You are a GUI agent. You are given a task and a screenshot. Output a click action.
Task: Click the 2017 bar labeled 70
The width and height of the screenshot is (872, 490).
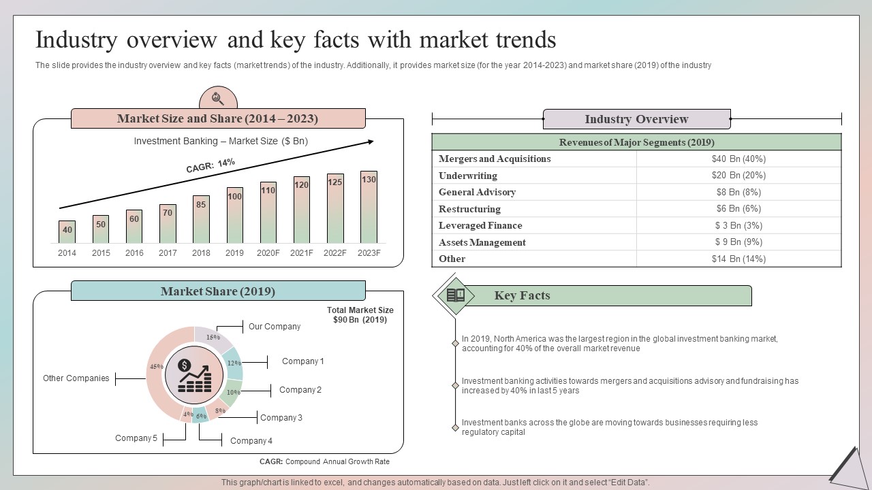click(x=168, y=223)
